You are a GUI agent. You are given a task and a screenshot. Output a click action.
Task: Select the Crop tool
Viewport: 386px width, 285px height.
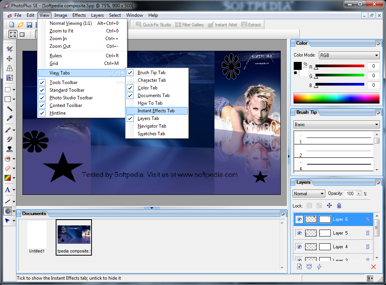pyautogui.click(x=10, y=49)
